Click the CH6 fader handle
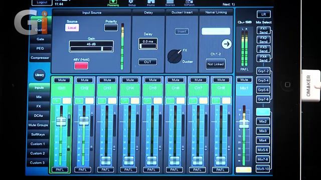Viewport: 321px width, 180px height. (175, 160)
